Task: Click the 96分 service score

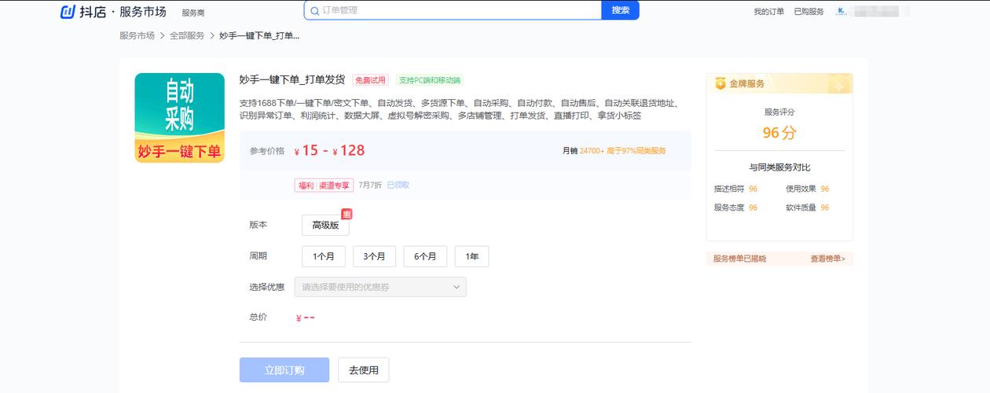Action: (779, 133)
